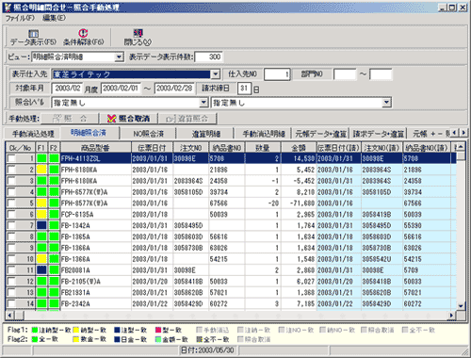Switch to the 元帳データ+違算 tab
Screen dimensions: 471x358
[320, 134]
